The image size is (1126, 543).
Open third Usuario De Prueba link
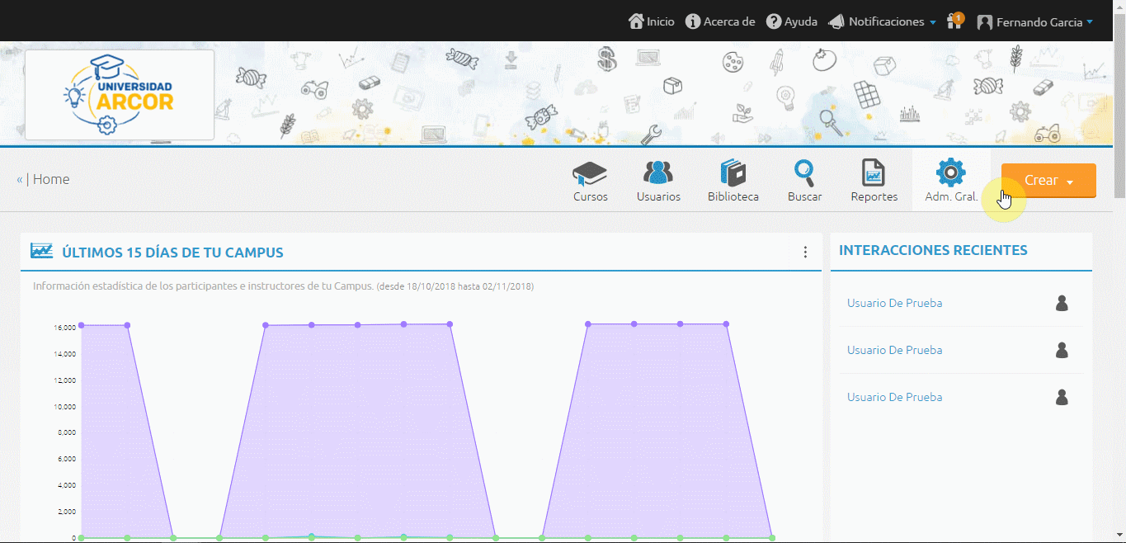[894, 397]
